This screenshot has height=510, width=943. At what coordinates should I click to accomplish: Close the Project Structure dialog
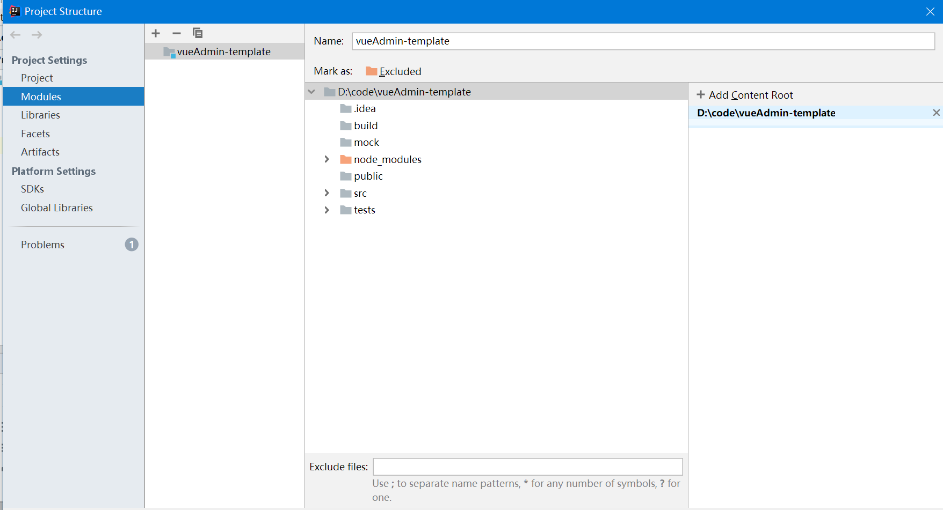click(931, 12)
